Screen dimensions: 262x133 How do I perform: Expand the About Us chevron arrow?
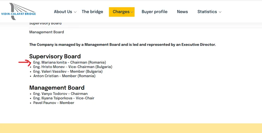[75, 12]
